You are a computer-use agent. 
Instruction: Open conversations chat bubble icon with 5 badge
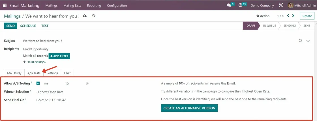[229, 5]
